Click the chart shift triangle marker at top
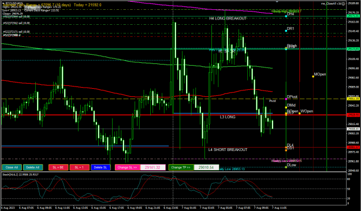Screen dimensions: 361x211 coord(277,2)
